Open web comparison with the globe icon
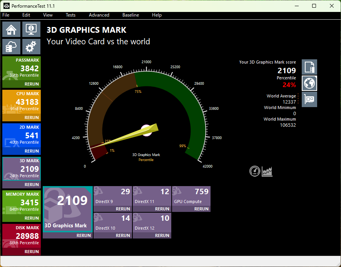 click(309, 83)
